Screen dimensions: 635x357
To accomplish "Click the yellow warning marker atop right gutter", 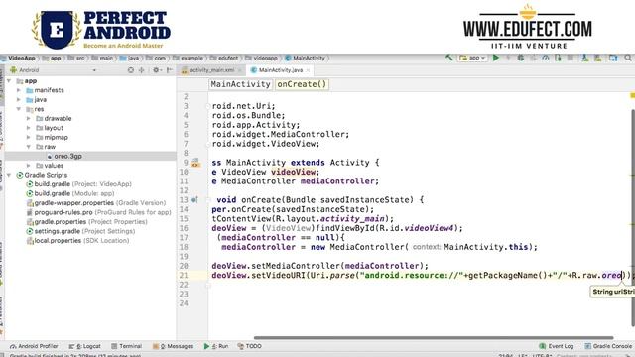I will coord(632,95).
